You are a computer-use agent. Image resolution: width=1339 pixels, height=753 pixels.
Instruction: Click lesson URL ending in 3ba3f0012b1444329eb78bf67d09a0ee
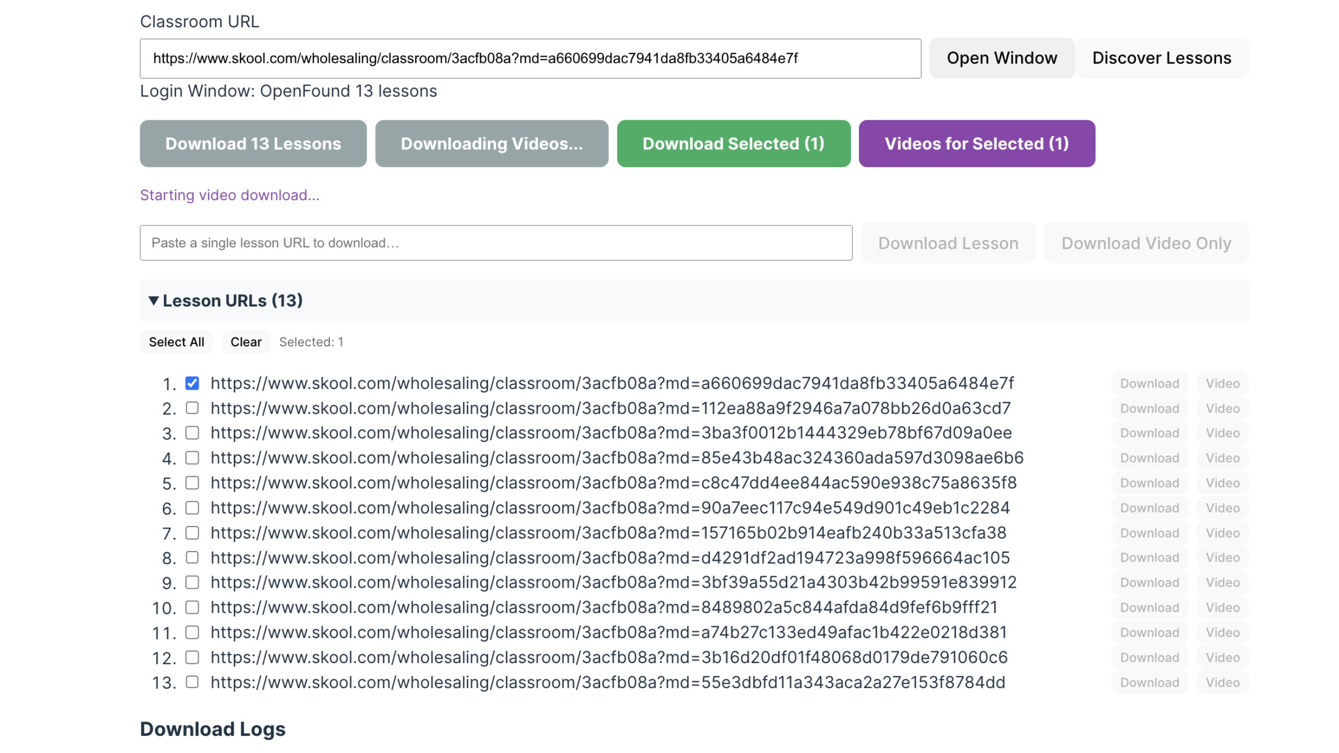pos(611,433)
